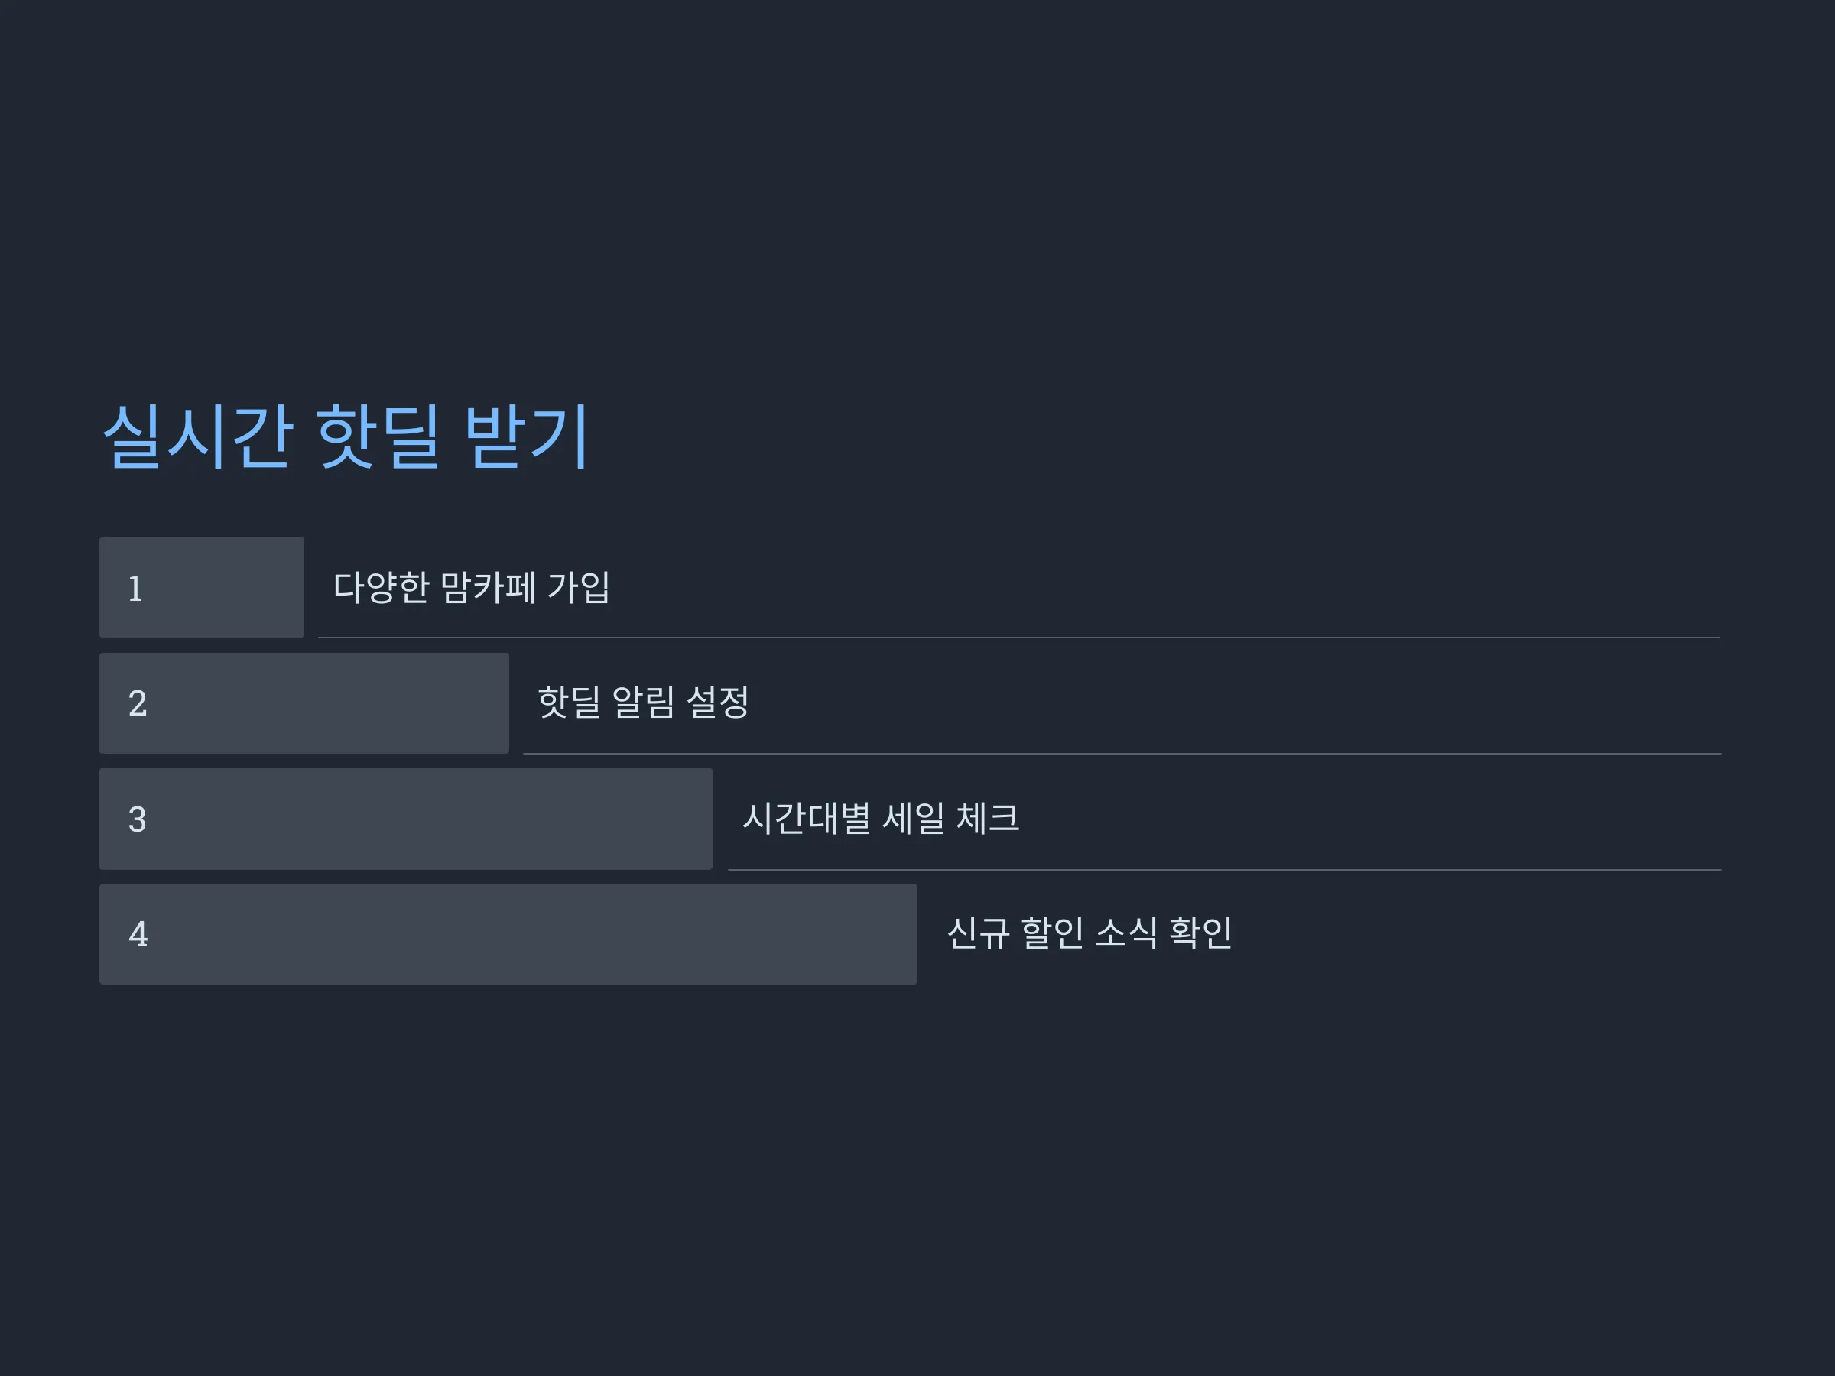
Task: Click the text 신규 할인 소식 확인
Action: [x=1090, y=933]
